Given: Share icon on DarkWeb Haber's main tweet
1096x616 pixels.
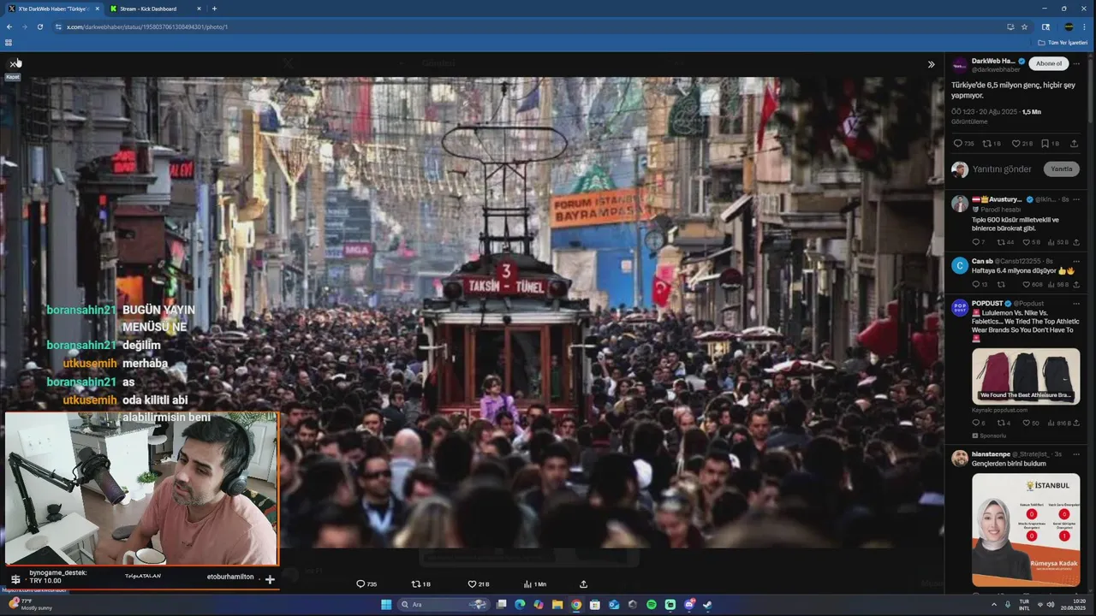Looking at the screenshot, I should pos(1074,144).
